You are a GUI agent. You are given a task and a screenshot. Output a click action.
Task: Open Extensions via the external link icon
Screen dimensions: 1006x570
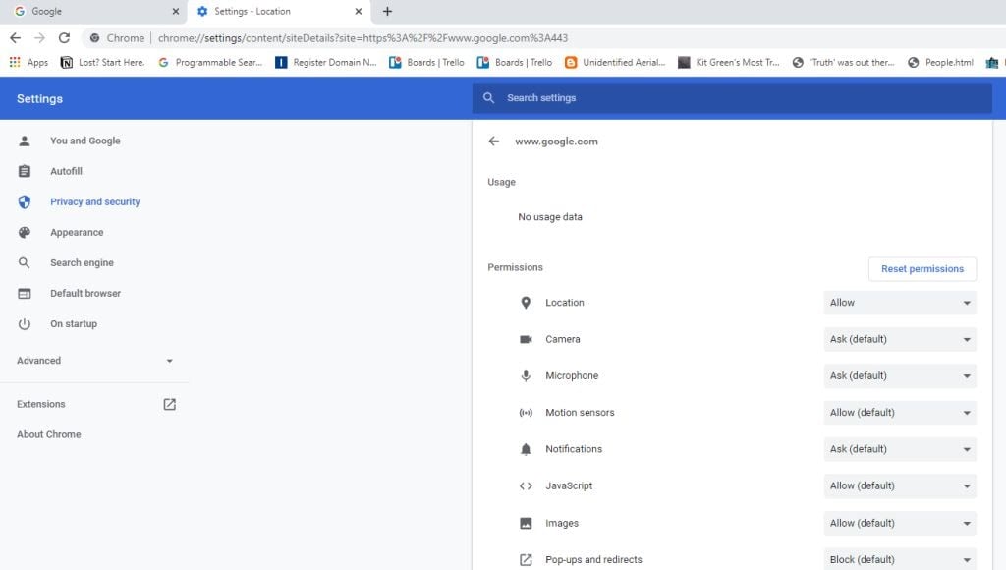coord(169,404)
